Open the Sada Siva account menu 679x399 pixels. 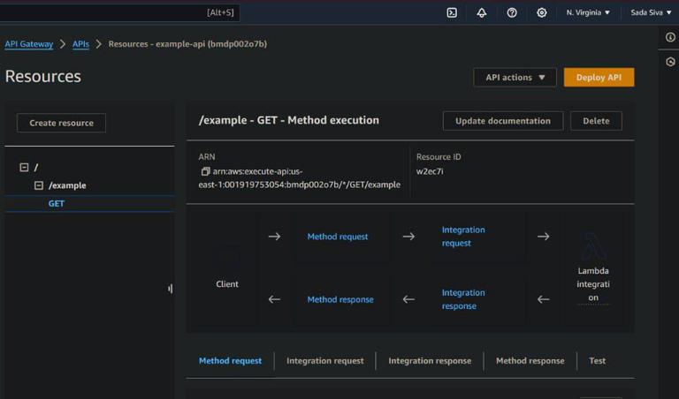click(x=651, y=12)
